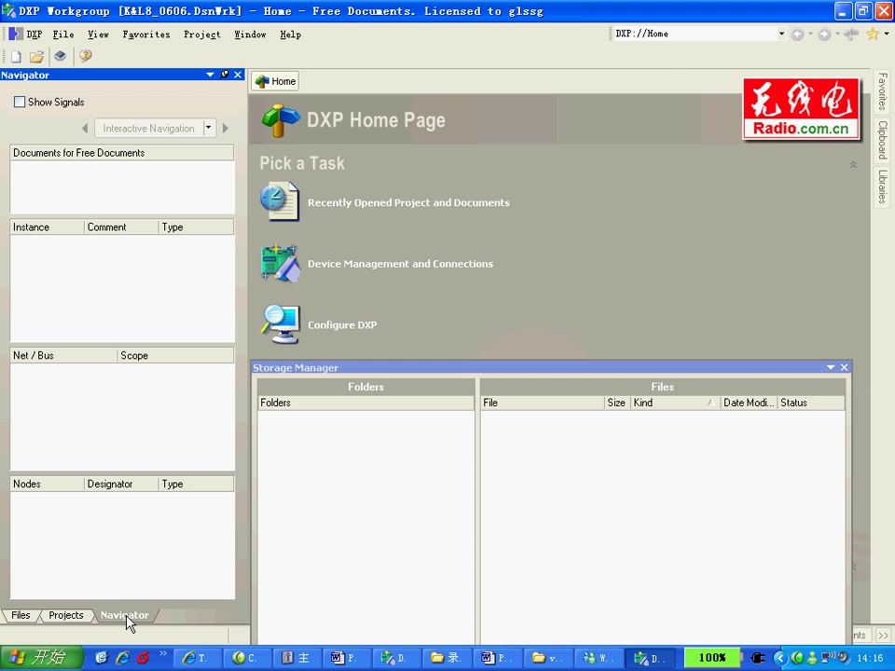The image size is (895, 671).
Task: Click the open device view toolbar icon
Action: click(60, 56)
